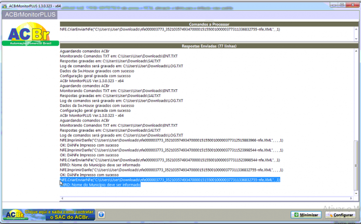Click the first 'ACBr MonitorPLUS Ver.1.3.0.323 - x64' line
This screenshot has width=361, height=224.
(91, 81)
